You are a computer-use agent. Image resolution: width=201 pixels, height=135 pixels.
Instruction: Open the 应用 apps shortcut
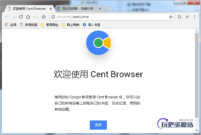10,25
